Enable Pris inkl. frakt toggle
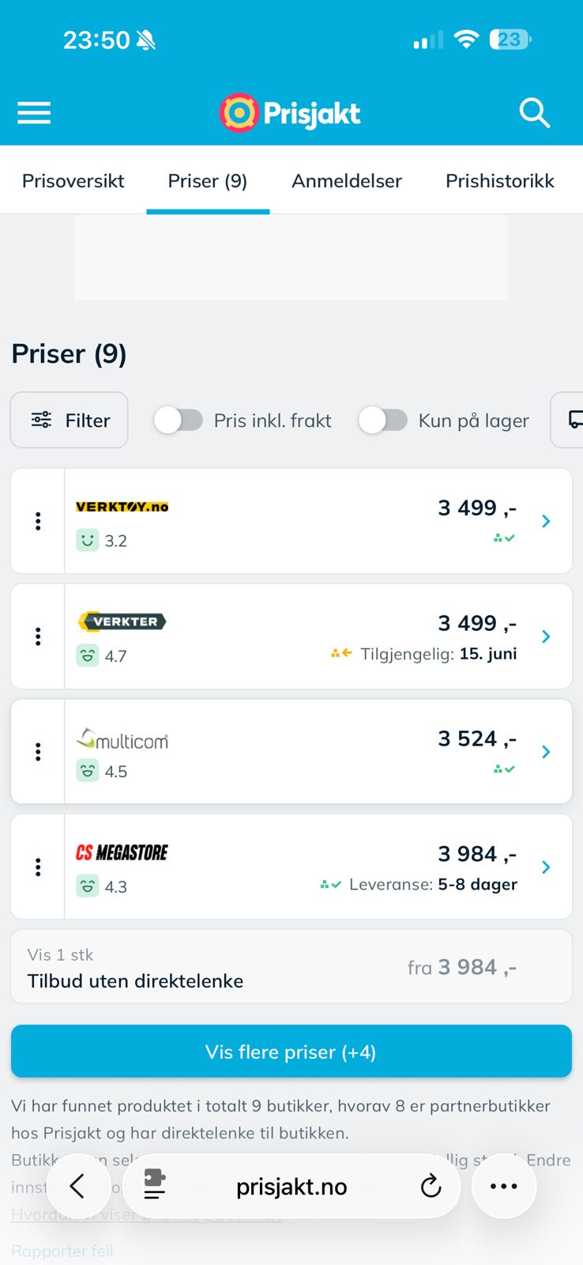 [x=178, y=420]
